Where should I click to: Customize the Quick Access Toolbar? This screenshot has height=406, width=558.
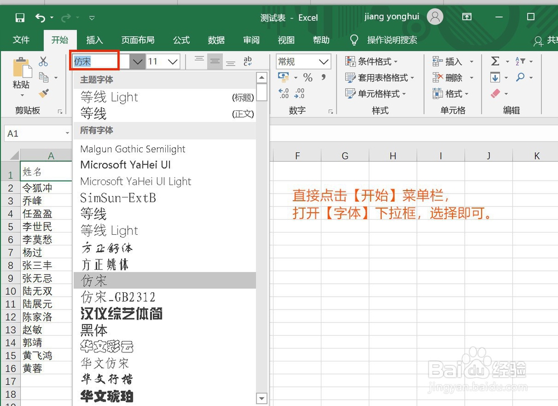coord(92,18)
